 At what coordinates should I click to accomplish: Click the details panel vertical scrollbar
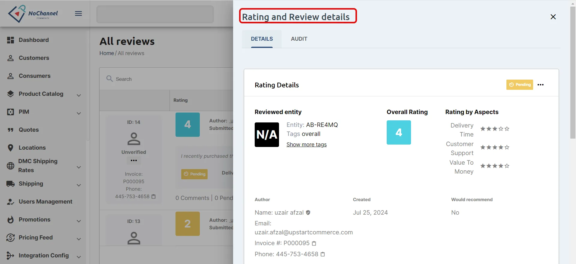pyautogui.click(x=573, y=72)
